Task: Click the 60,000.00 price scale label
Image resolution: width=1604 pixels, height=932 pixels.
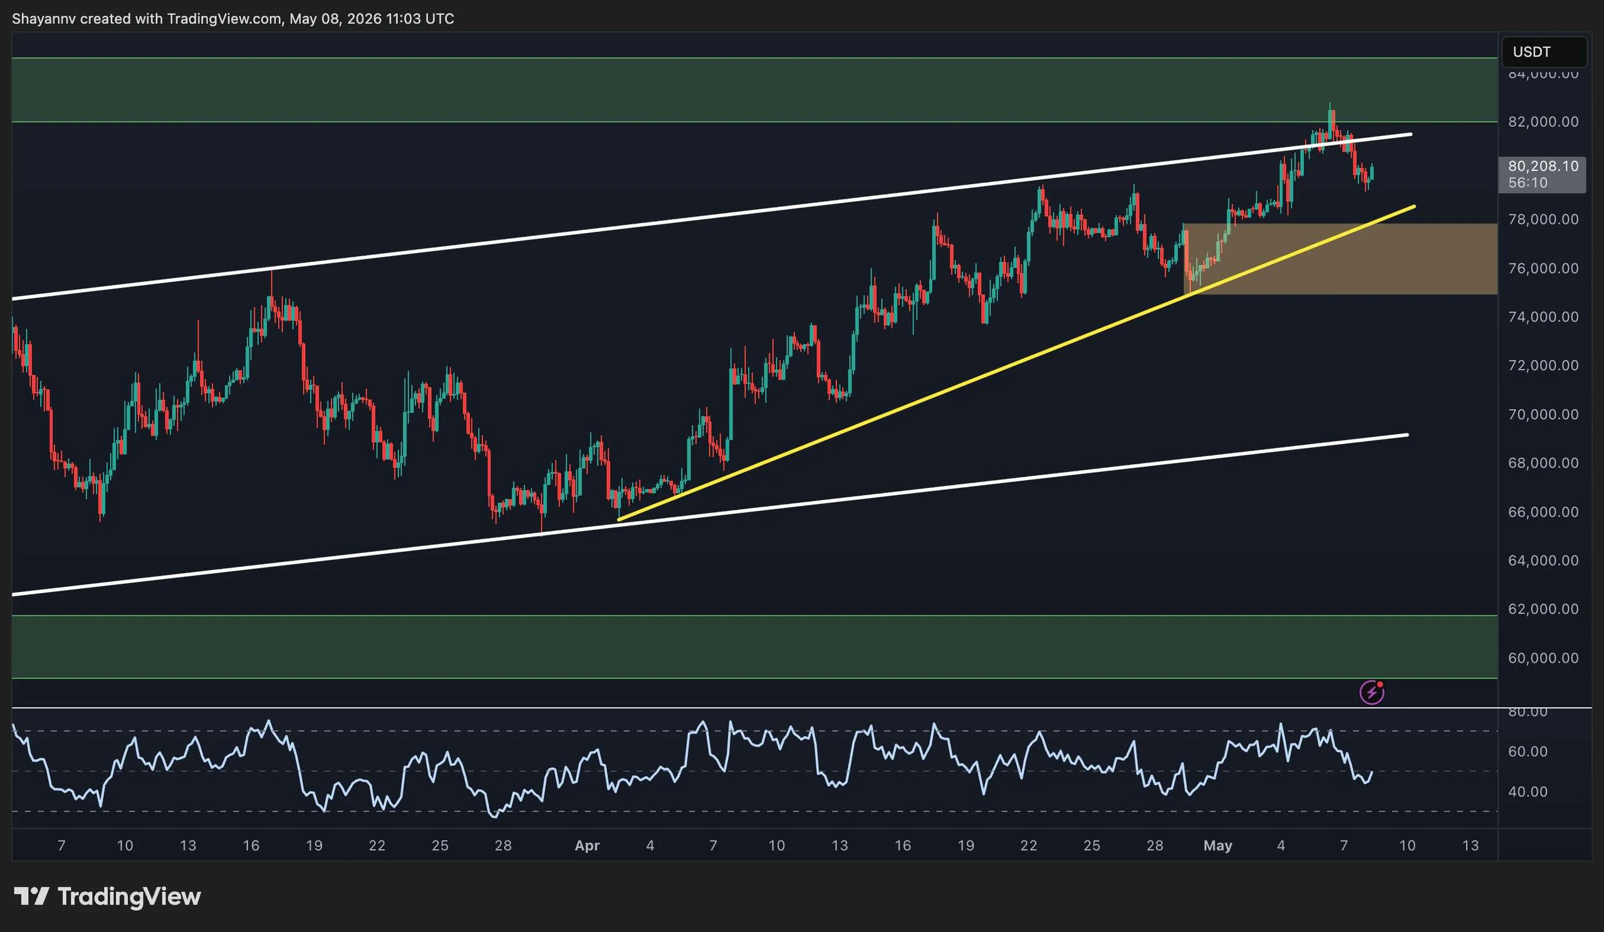Action: [1543, 658]
